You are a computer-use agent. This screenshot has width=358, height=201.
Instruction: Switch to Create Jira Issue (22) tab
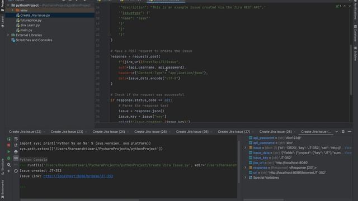coord(25,132)
